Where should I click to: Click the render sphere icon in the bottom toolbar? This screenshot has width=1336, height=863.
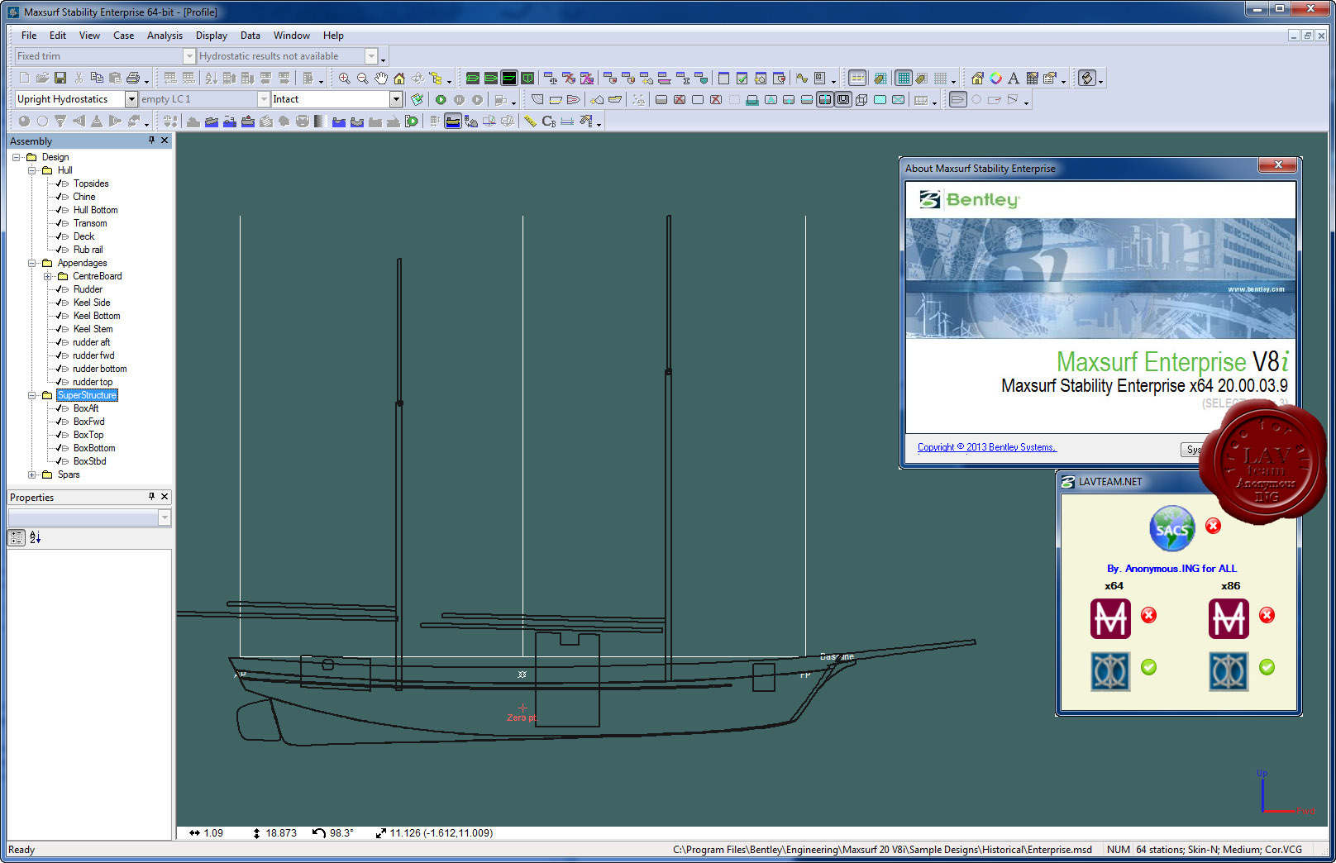(24, 122)
